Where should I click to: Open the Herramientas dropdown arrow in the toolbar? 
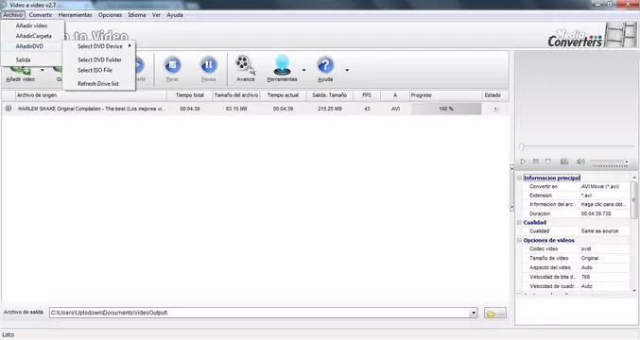(303, 70)
